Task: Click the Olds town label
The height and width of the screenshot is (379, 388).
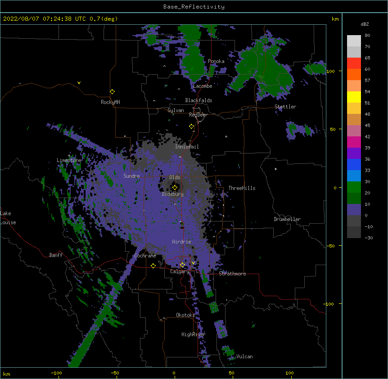Action: (x=175, y=177)
